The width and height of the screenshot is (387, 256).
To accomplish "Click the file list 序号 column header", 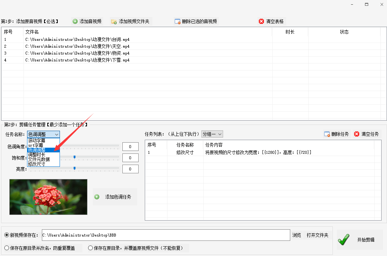I will click(13, 32).
